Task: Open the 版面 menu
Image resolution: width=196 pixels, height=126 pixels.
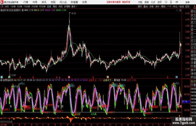Action: click(x=147, y=2)
